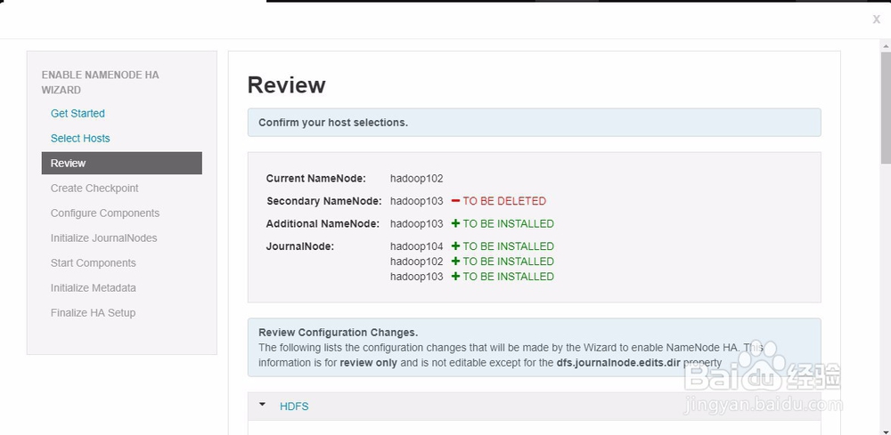Click the JournalNode hadoop104 host name
Image resolution: width=891 pixels, height=435 pixels.
(416, 246)
